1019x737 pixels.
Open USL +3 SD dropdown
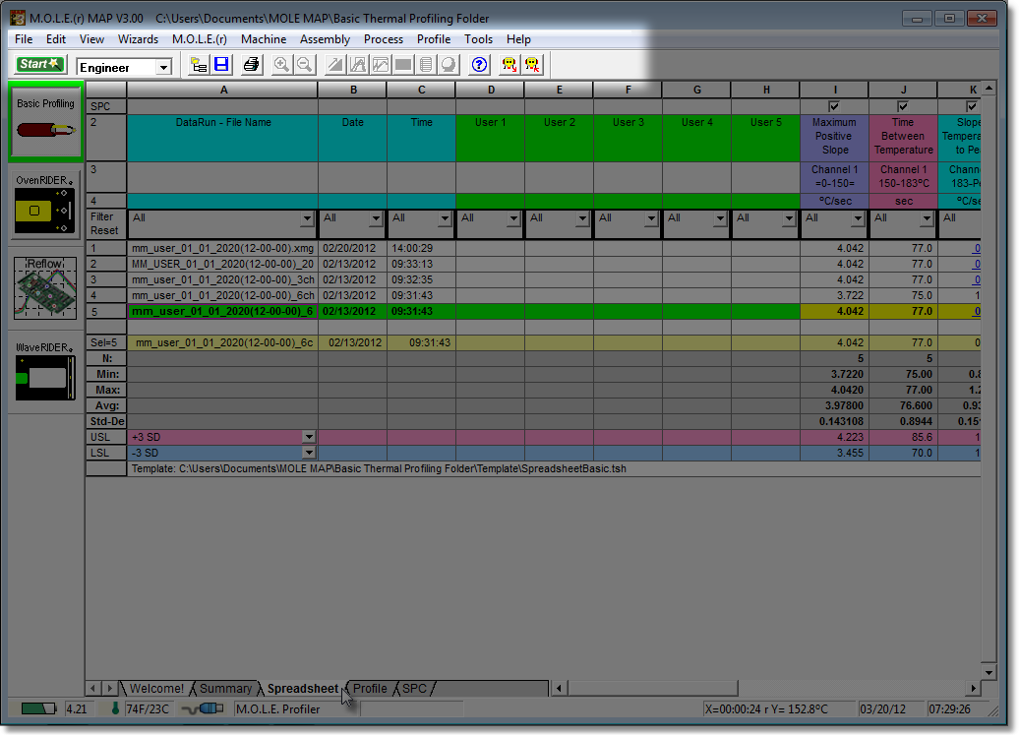click(x=309, y=438)
